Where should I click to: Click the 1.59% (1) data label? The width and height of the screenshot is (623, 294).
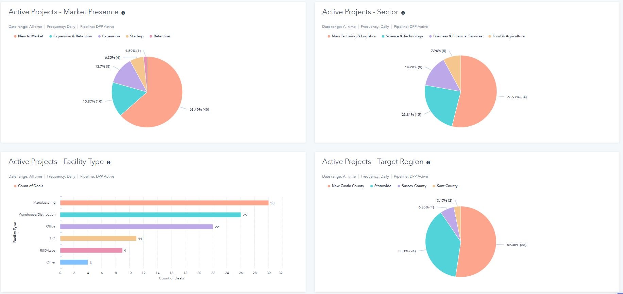pos(133,51)
